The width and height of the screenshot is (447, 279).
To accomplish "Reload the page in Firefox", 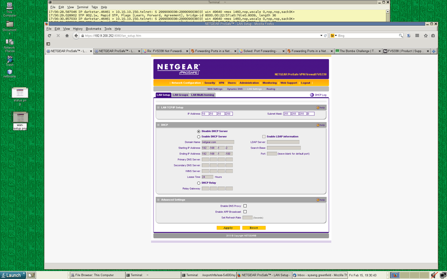I will click(x=49, y=36).
